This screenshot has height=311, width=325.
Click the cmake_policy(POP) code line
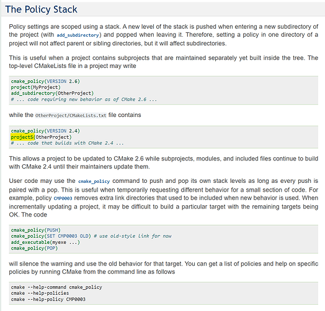[34, 248]
